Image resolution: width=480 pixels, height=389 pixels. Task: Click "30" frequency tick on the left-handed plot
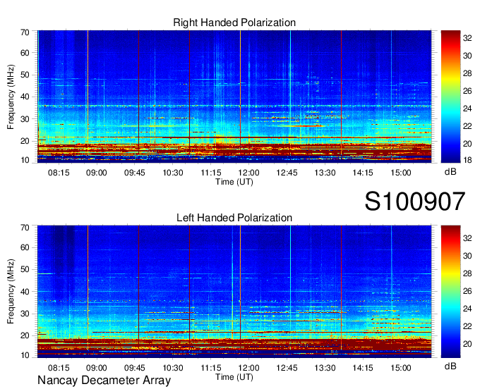(x=25, y=314)
